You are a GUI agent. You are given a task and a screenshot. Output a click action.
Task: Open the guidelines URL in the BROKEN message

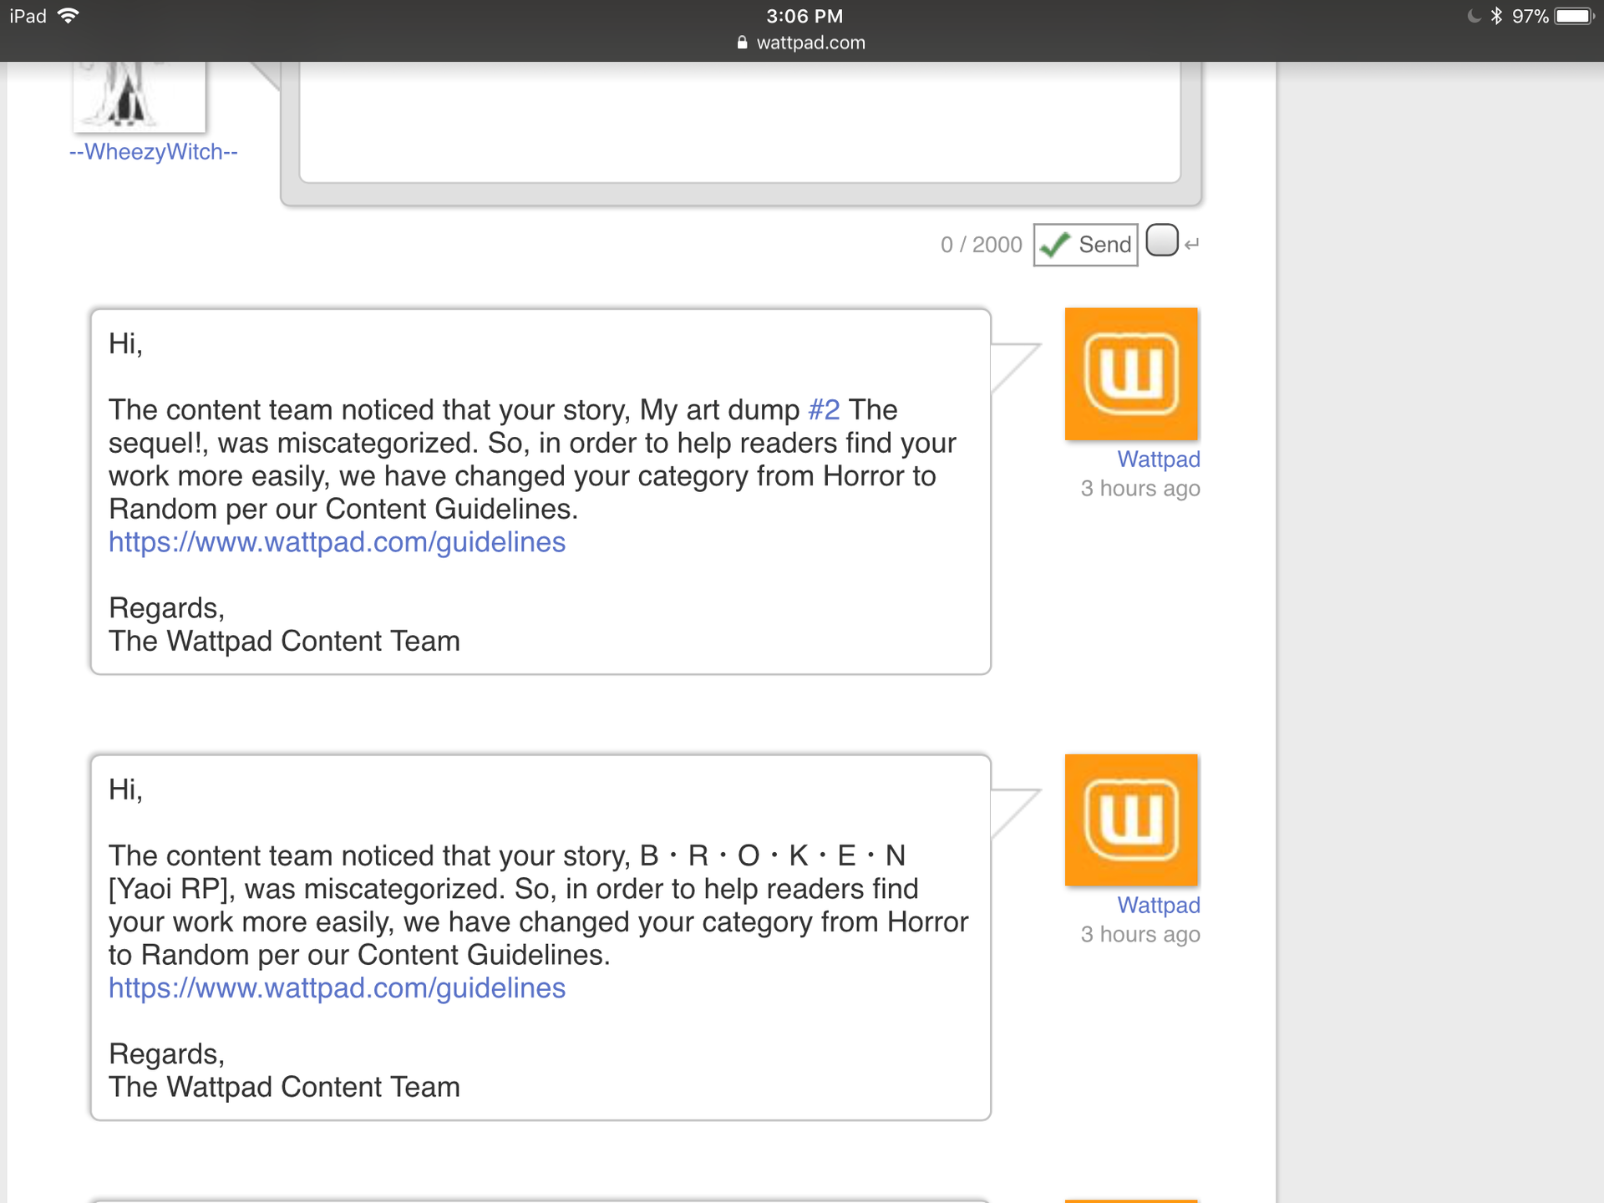tap(337, 988)
